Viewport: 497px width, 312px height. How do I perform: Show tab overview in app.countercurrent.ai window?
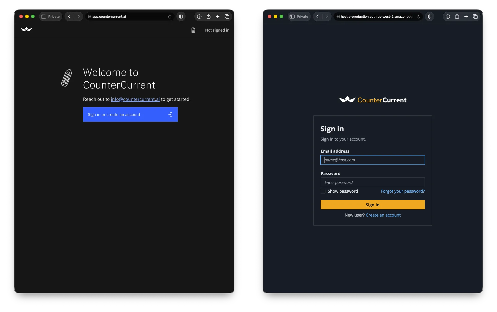pyautogui.click(x=227, y=16)
